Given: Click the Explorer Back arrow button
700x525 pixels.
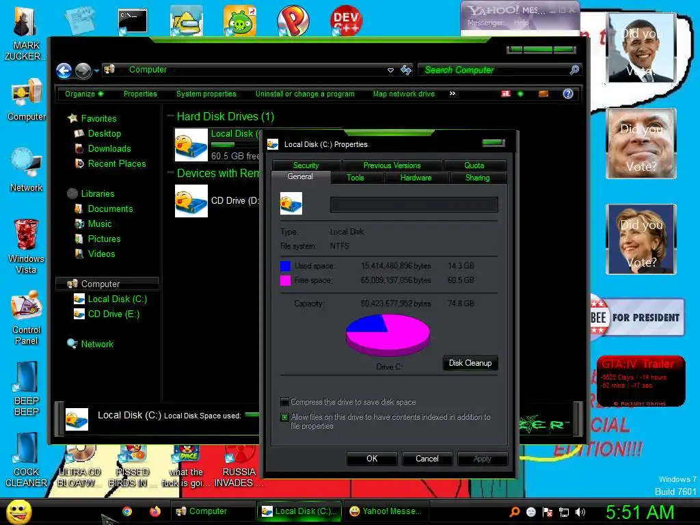Looking at the screenshot, I should coord(64,70).
